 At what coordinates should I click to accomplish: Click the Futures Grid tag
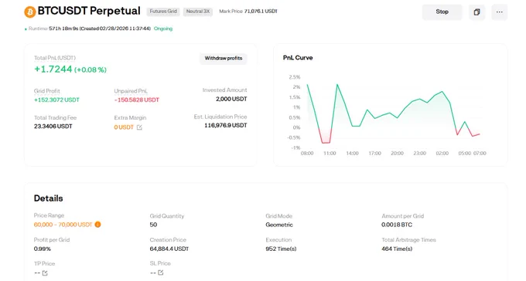coord(163,12)
